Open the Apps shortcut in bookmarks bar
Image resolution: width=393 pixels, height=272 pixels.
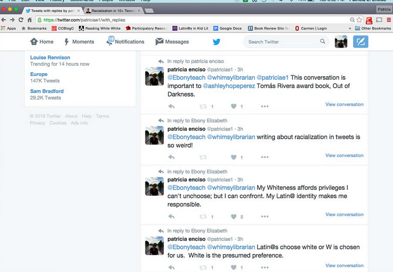(8, 28)
